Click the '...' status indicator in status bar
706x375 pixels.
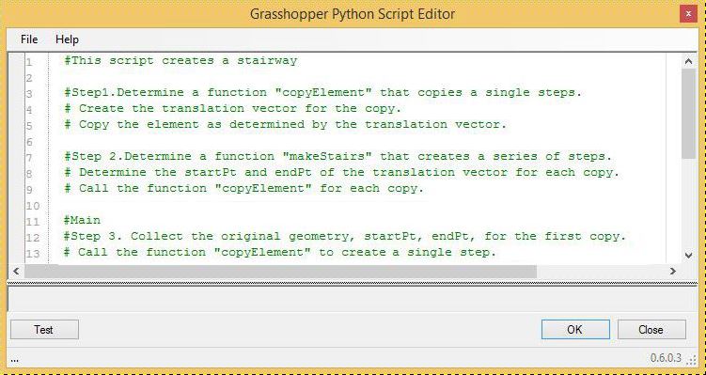point(14,360)
